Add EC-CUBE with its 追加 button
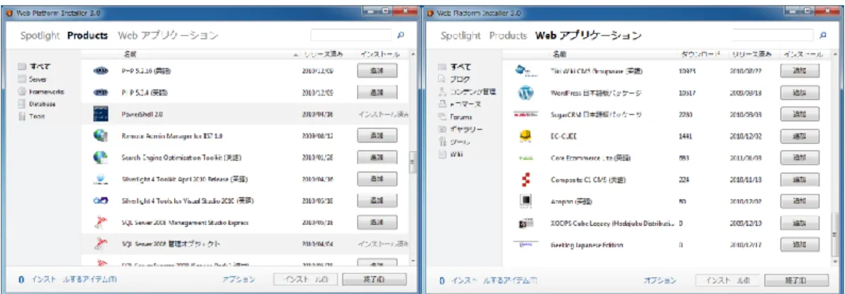845x294 pixels. point(800,136)
